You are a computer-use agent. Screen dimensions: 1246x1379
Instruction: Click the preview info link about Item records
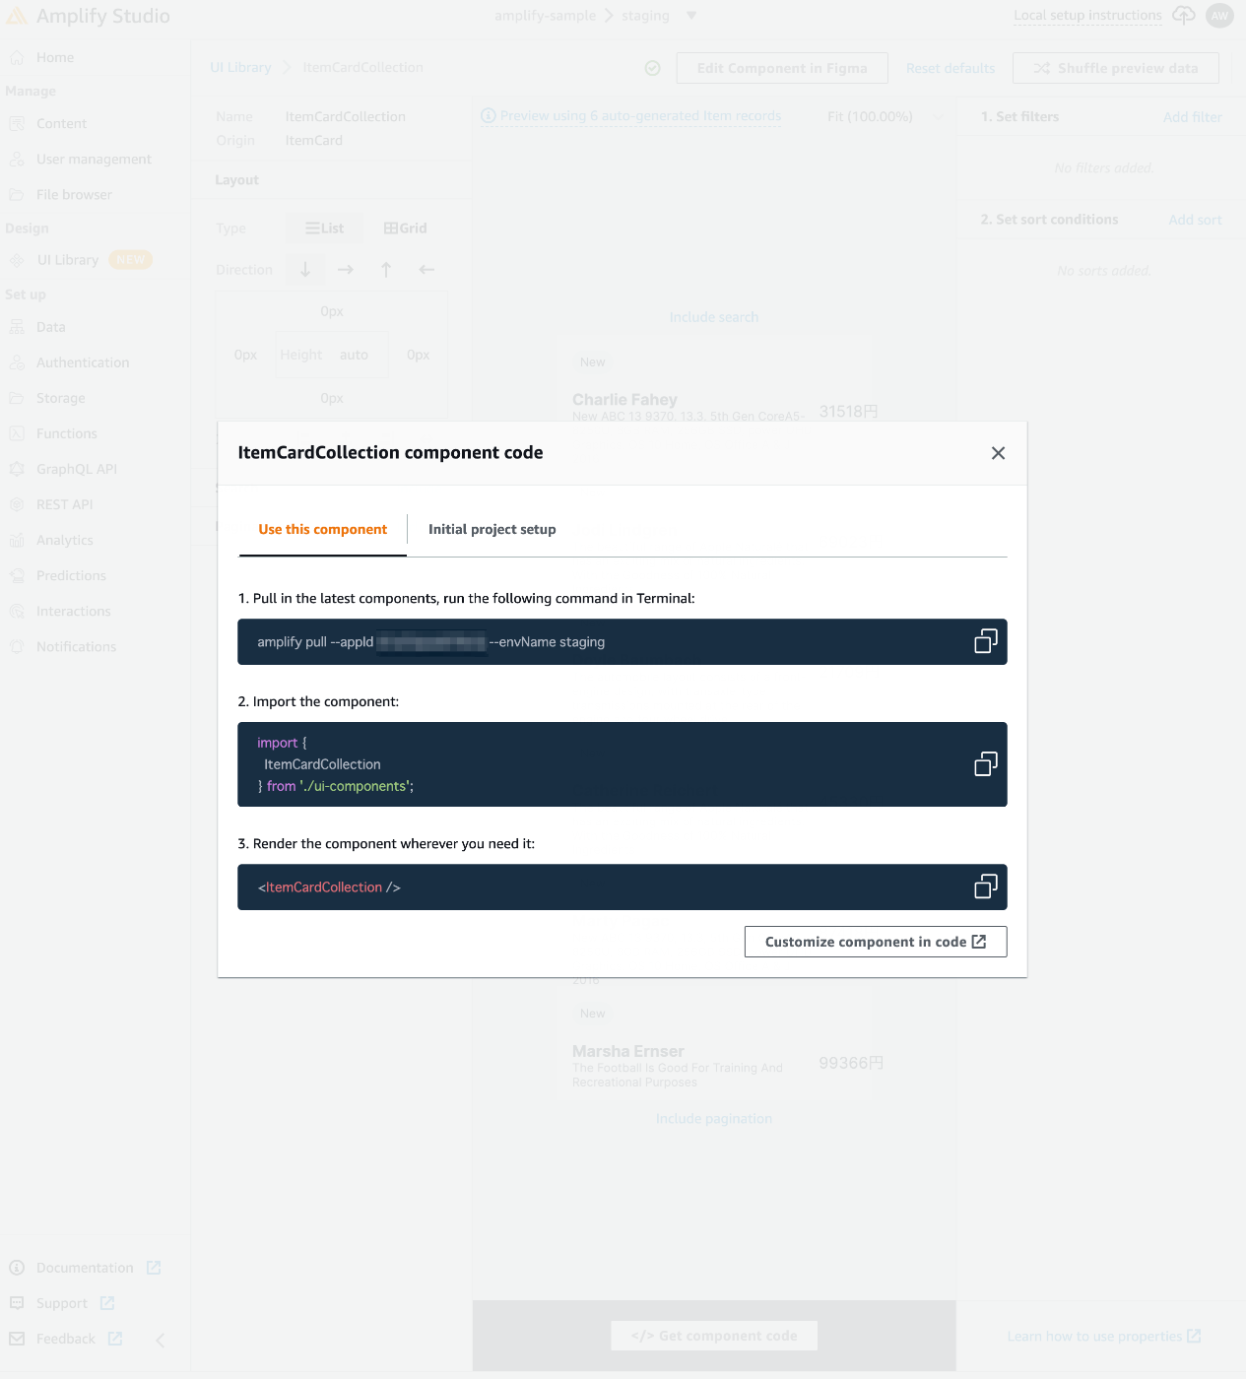coord(631,116)
